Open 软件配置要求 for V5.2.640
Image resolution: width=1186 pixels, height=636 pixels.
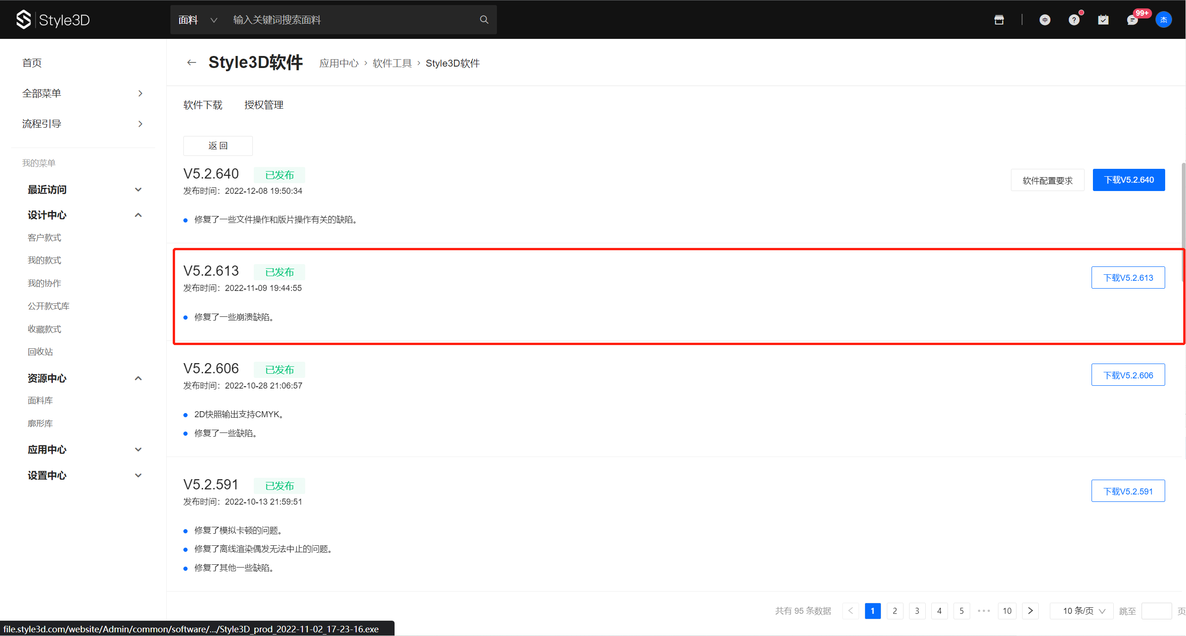click(1048, 180)
